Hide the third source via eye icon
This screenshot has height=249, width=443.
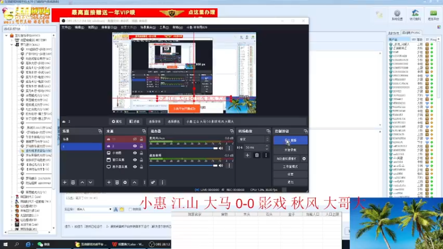coord(135,153)
